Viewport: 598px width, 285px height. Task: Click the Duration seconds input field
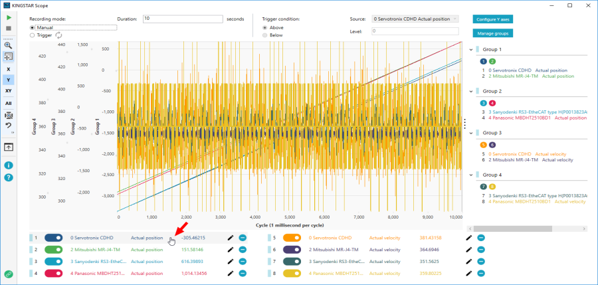tap(183, 19)
